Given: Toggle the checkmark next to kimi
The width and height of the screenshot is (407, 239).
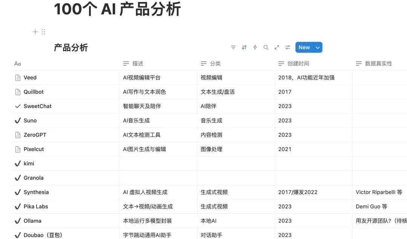Looking at the screenshot, I should pos(18,163).
